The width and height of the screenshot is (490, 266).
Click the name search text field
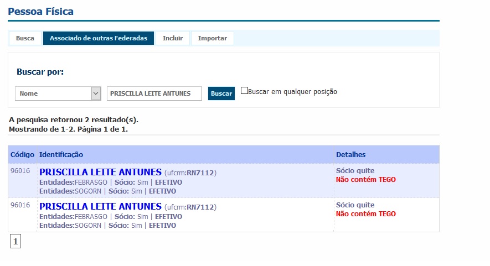[154, 93]
